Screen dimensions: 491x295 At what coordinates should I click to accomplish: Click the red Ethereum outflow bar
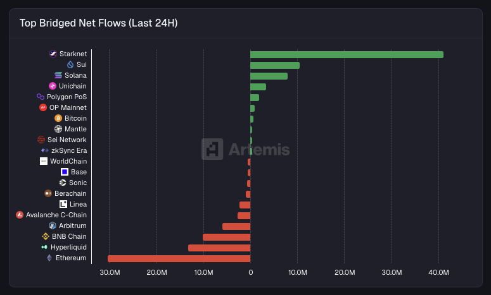[x=179, y=258]
